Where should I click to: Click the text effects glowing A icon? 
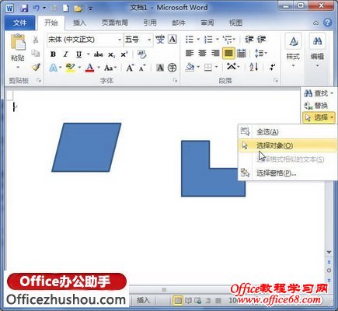53,68
